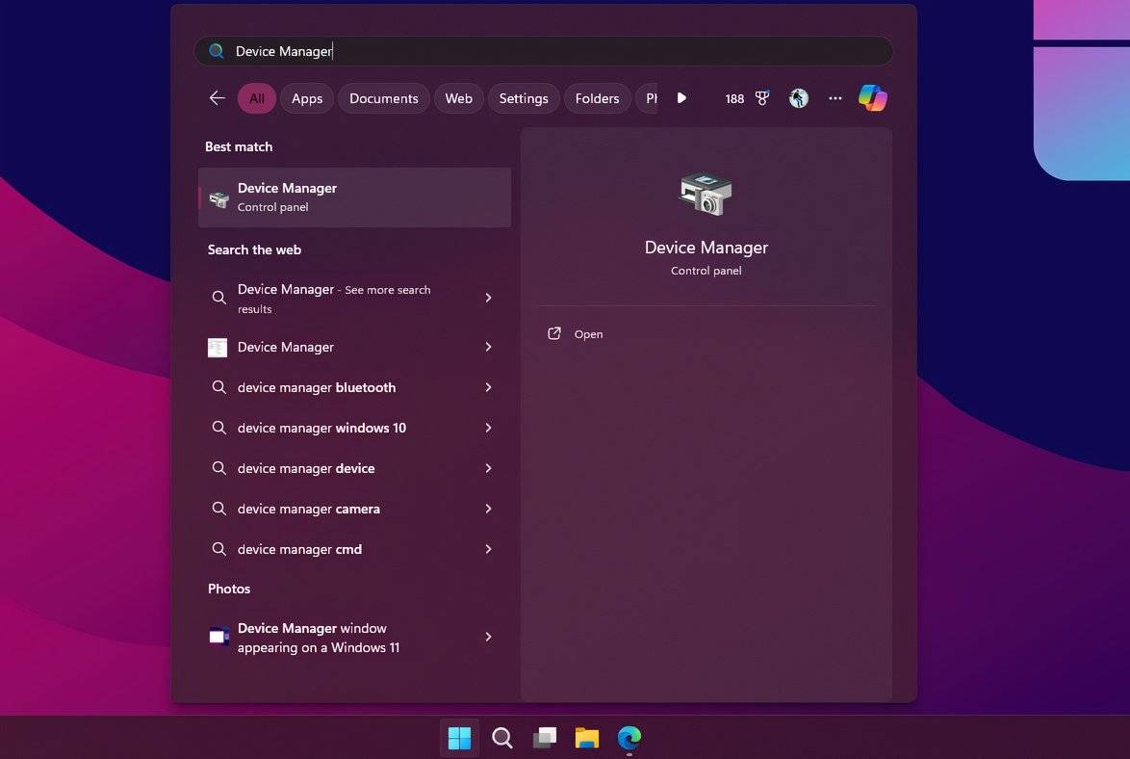Open the more options ellipsis menu
1130x759 pixels.
835,98
